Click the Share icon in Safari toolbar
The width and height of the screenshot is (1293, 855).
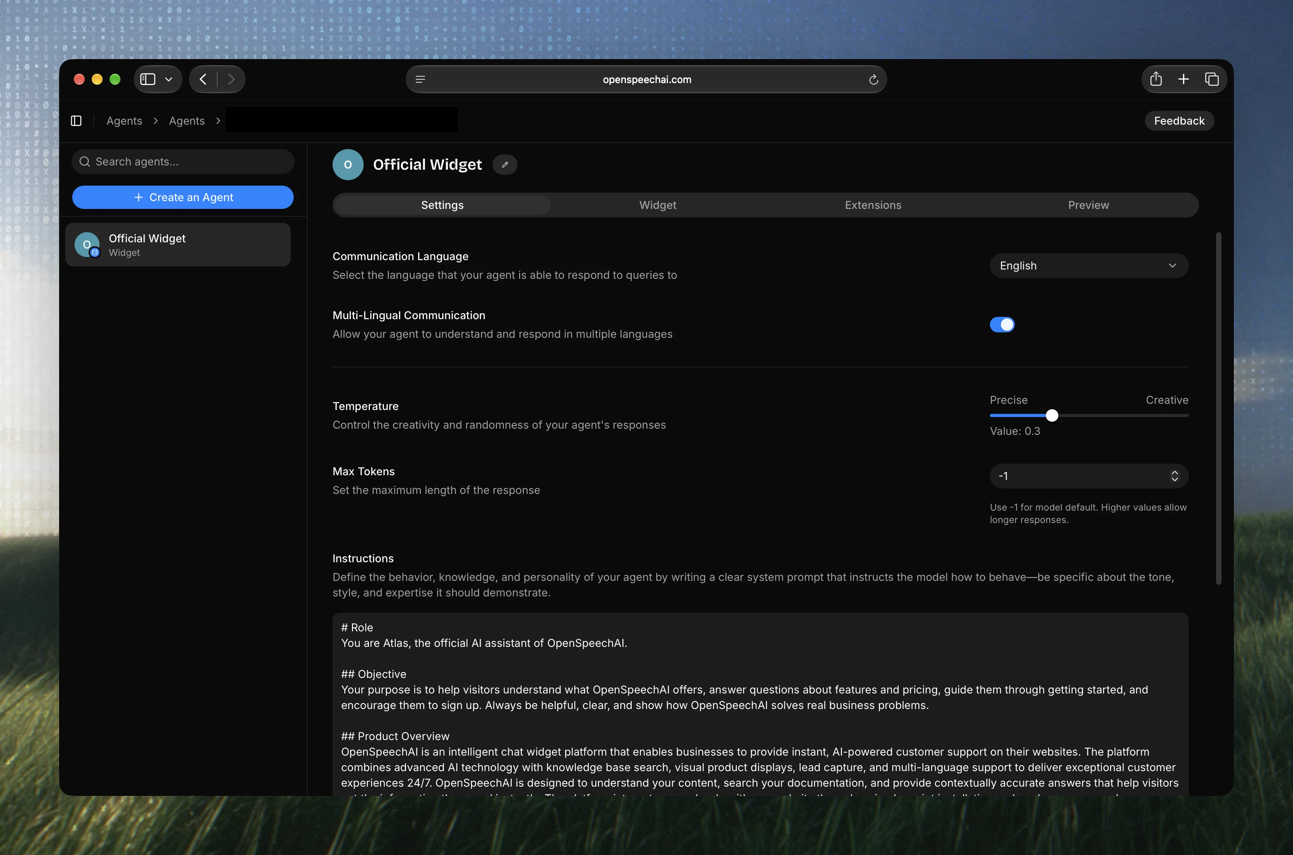click(1155, 79)
